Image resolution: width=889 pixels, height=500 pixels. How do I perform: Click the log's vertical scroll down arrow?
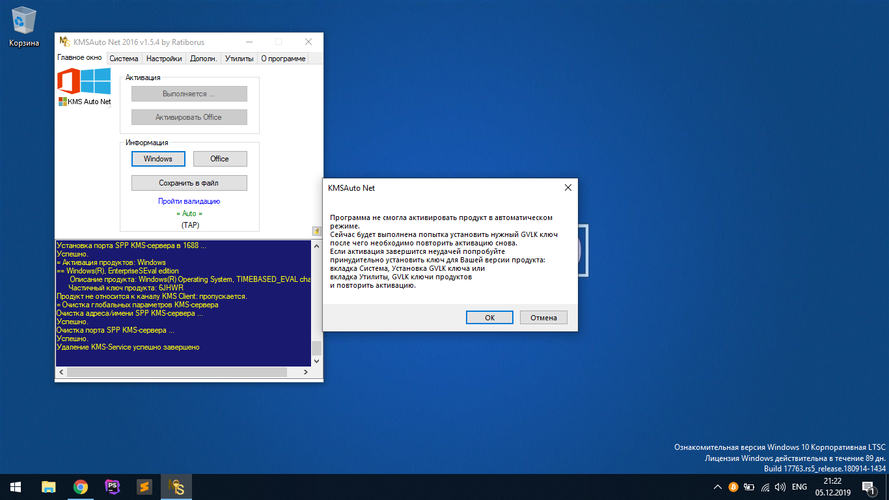click(317, 361)
